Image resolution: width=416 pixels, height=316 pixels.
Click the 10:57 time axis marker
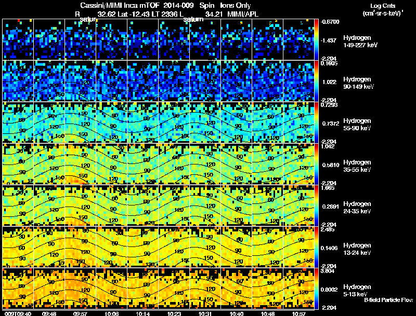298,313
